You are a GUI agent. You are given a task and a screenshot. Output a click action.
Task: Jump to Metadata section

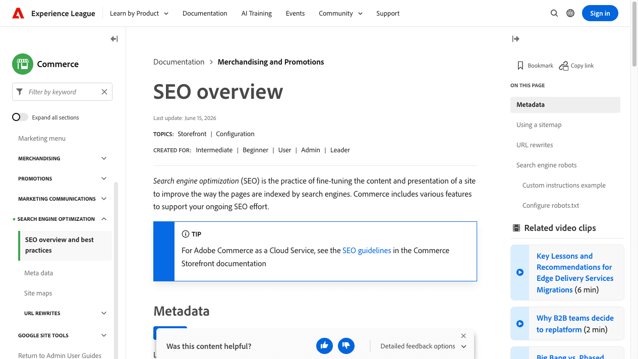pos(565,104)
